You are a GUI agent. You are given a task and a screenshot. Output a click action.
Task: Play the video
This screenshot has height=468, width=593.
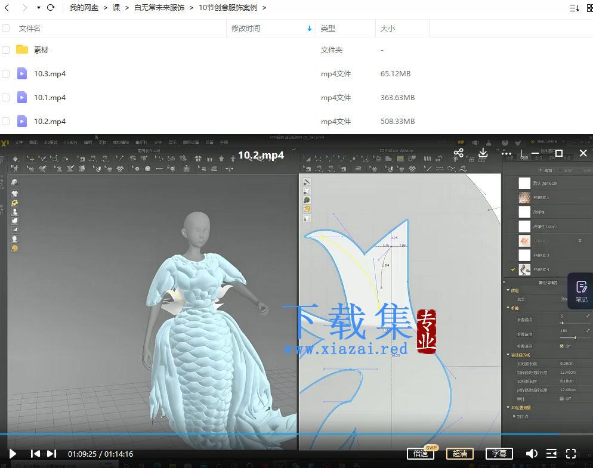click(x=13, y=454)
